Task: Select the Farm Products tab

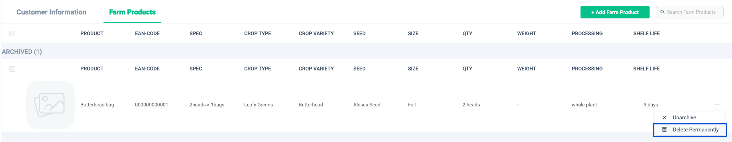Action: point(132,12)
